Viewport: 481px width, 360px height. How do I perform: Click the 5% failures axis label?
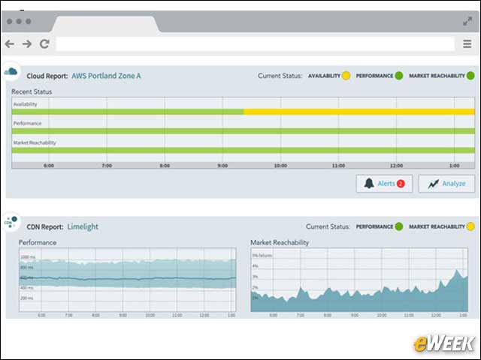pos(262,255)
